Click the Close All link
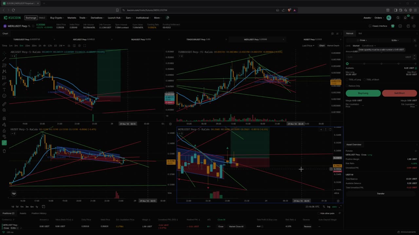 (x=221, y=220)
